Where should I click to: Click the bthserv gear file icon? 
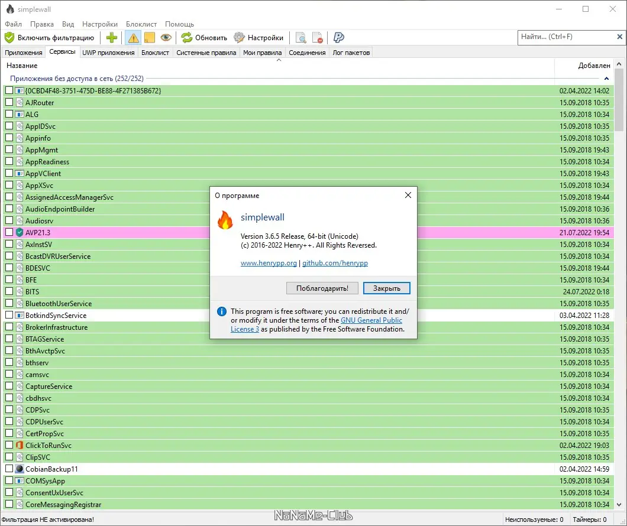[x=20, y=362]
